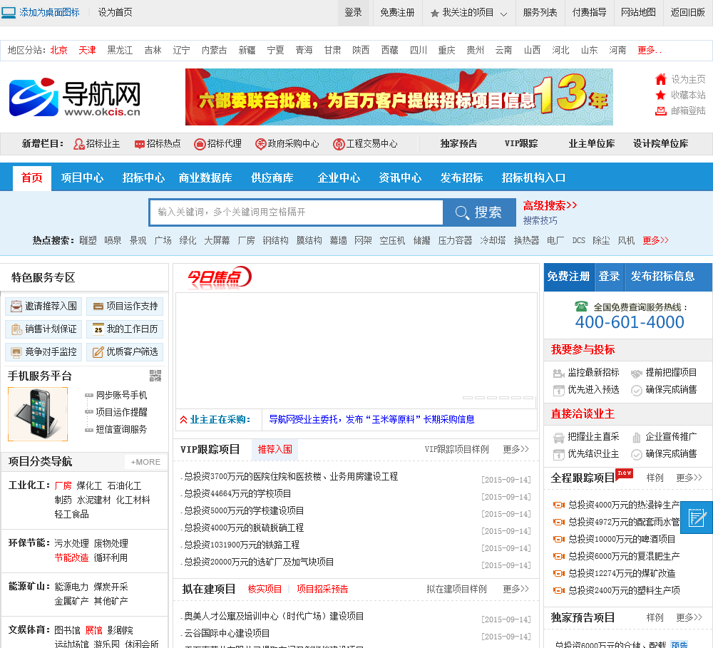Open the 项目中心 navigation tab

coord(82,178)
